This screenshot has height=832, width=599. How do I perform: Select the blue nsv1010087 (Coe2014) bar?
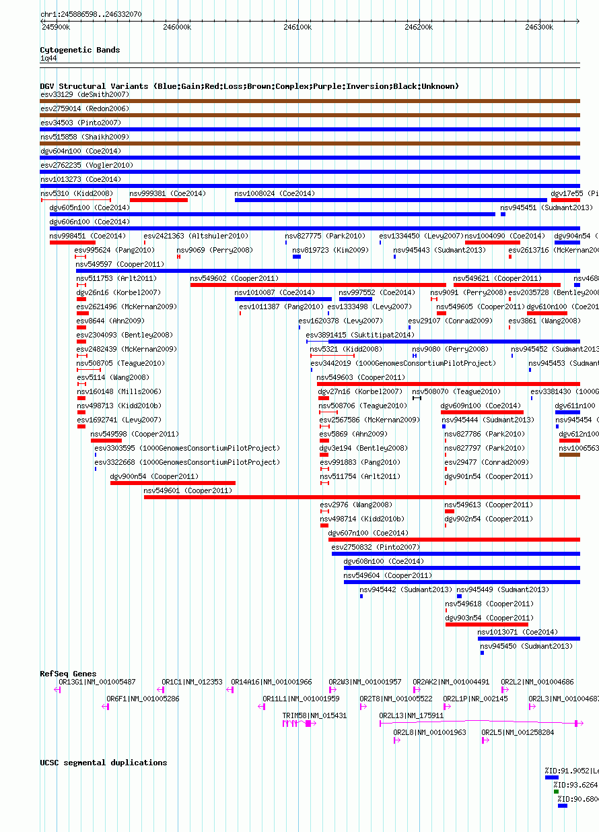coord(283,299)
